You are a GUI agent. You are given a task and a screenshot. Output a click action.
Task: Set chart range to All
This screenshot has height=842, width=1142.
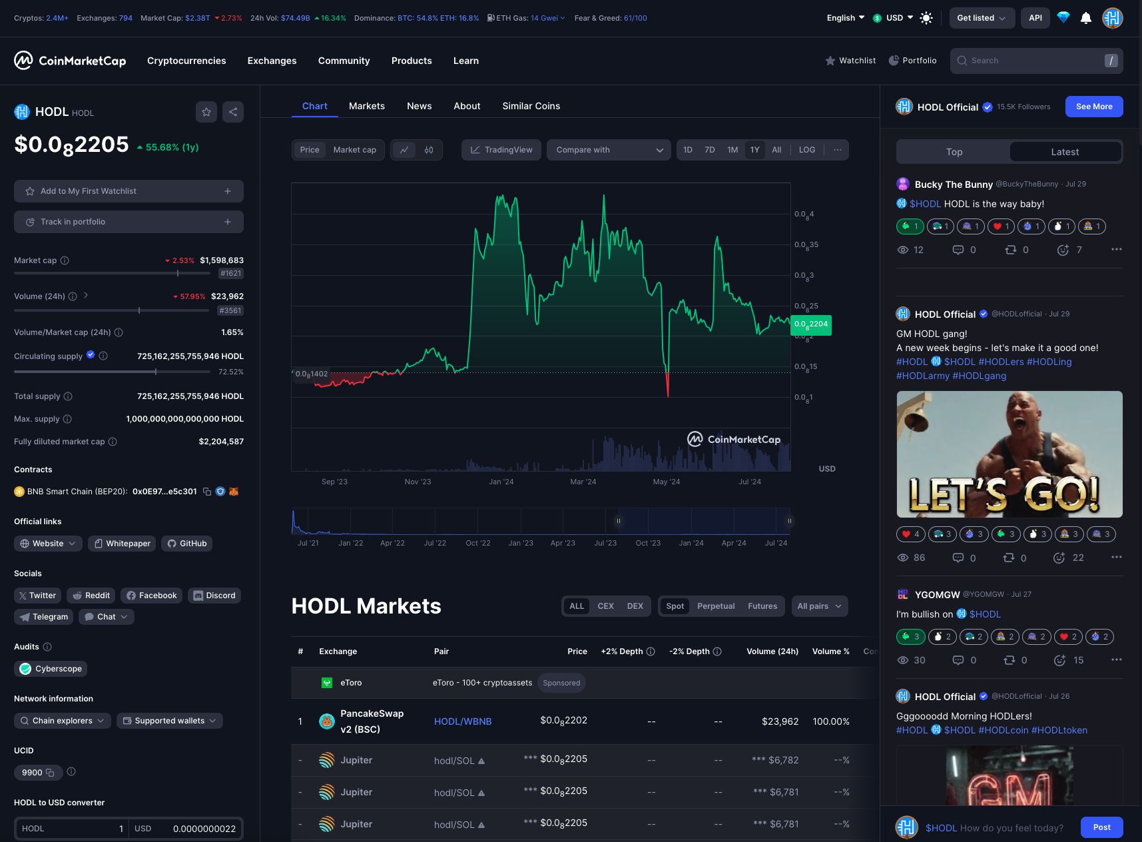coord(776,150)
